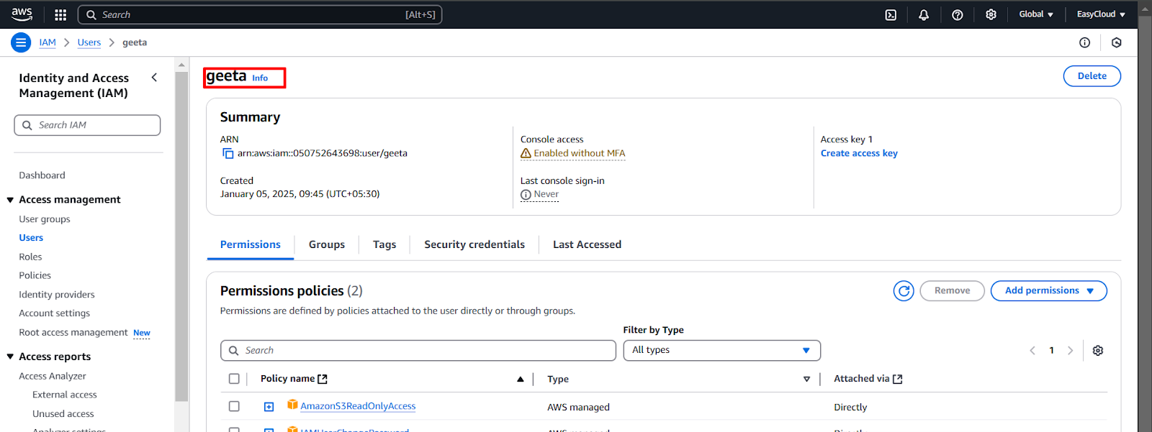Open Identity providers in the sidebar
This screenshot has height=432, width=1152.
click(57, 295)
